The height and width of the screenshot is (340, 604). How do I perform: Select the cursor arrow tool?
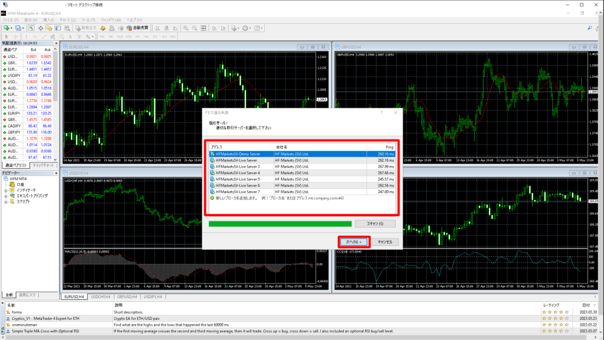[x=6, y=37]
